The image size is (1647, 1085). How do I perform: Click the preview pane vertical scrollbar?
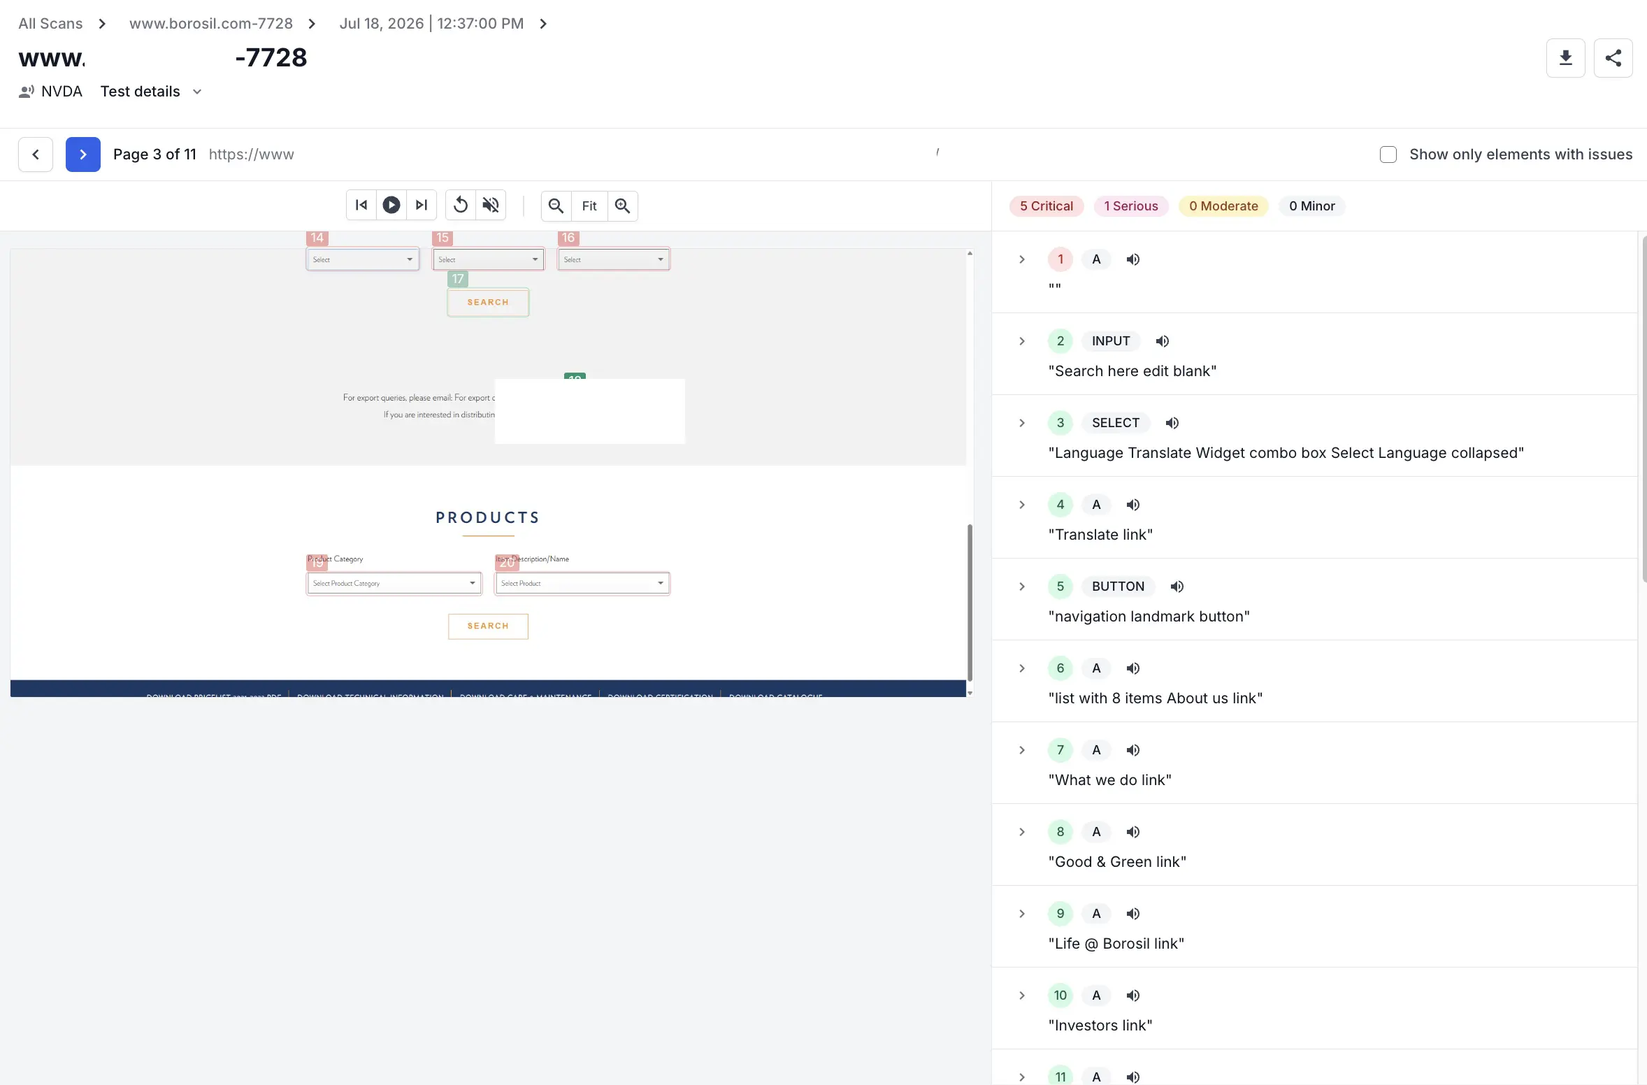[x=970, y=602]
